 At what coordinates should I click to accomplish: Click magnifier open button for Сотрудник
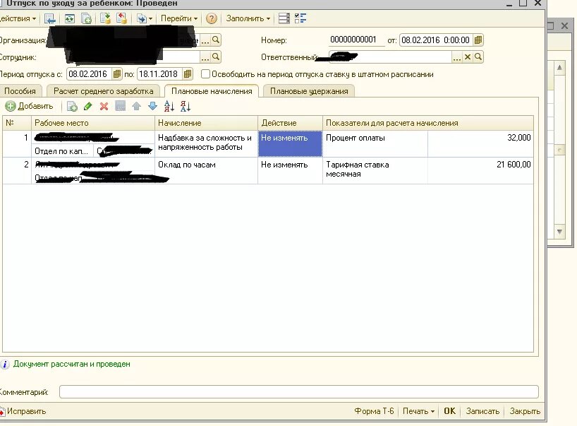point(216,57)
